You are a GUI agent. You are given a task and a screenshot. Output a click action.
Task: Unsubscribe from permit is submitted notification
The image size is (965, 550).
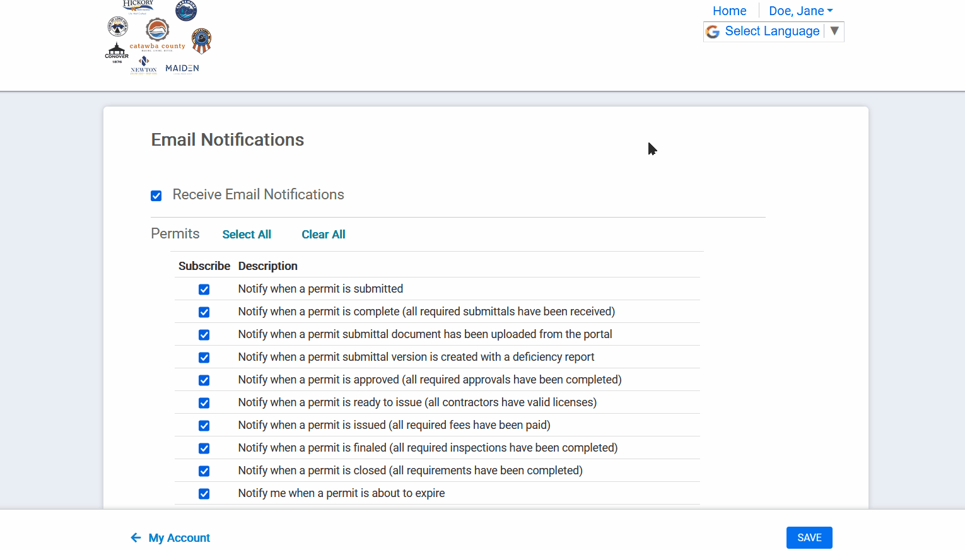click(x=204, y=290)
